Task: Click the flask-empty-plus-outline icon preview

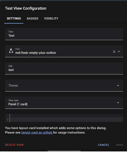Action: click(x=11, y=51)
